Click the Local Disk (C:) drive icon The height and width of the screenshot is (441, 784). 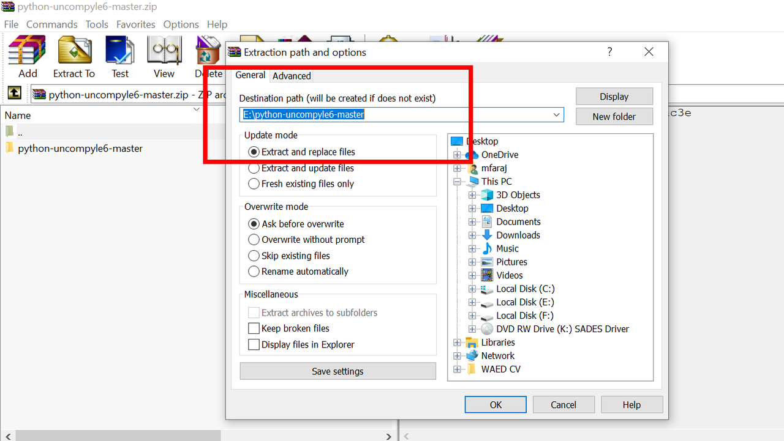[x=487, y=289]
